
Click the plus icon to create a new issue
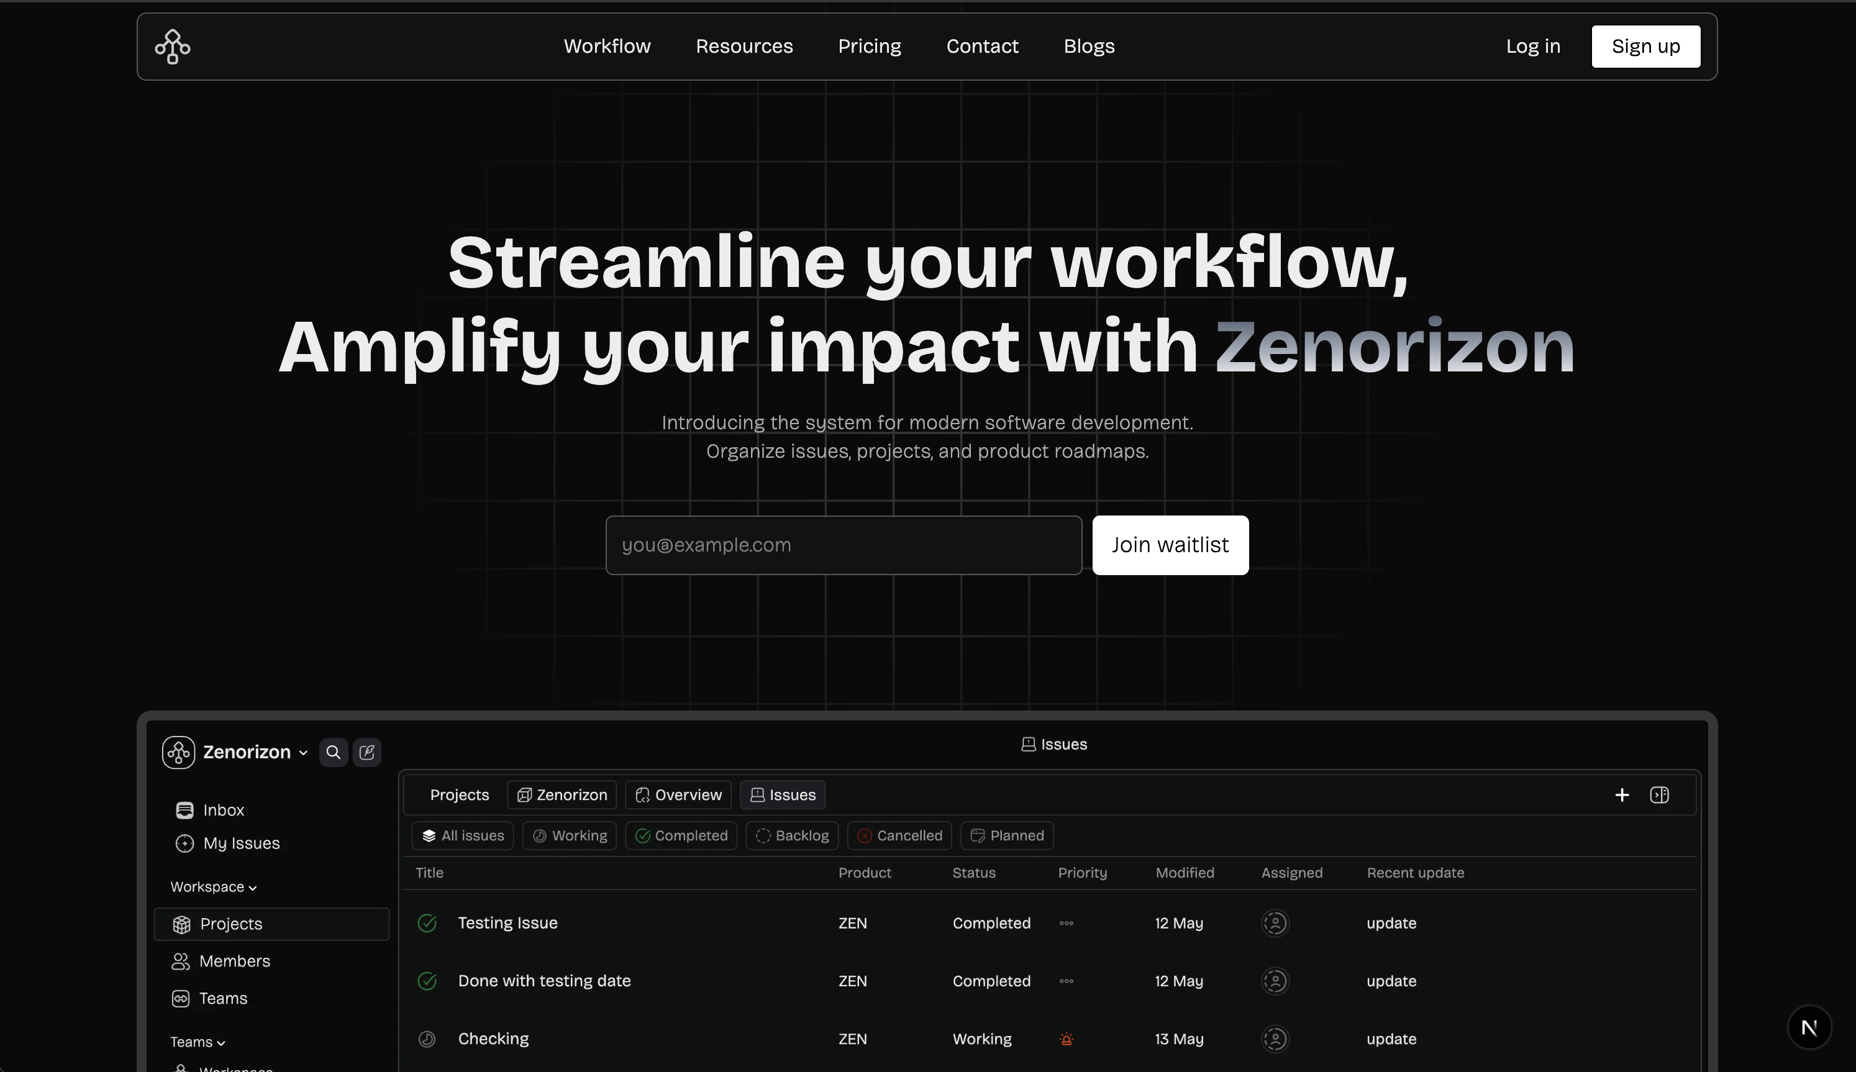coord(1622,794)
